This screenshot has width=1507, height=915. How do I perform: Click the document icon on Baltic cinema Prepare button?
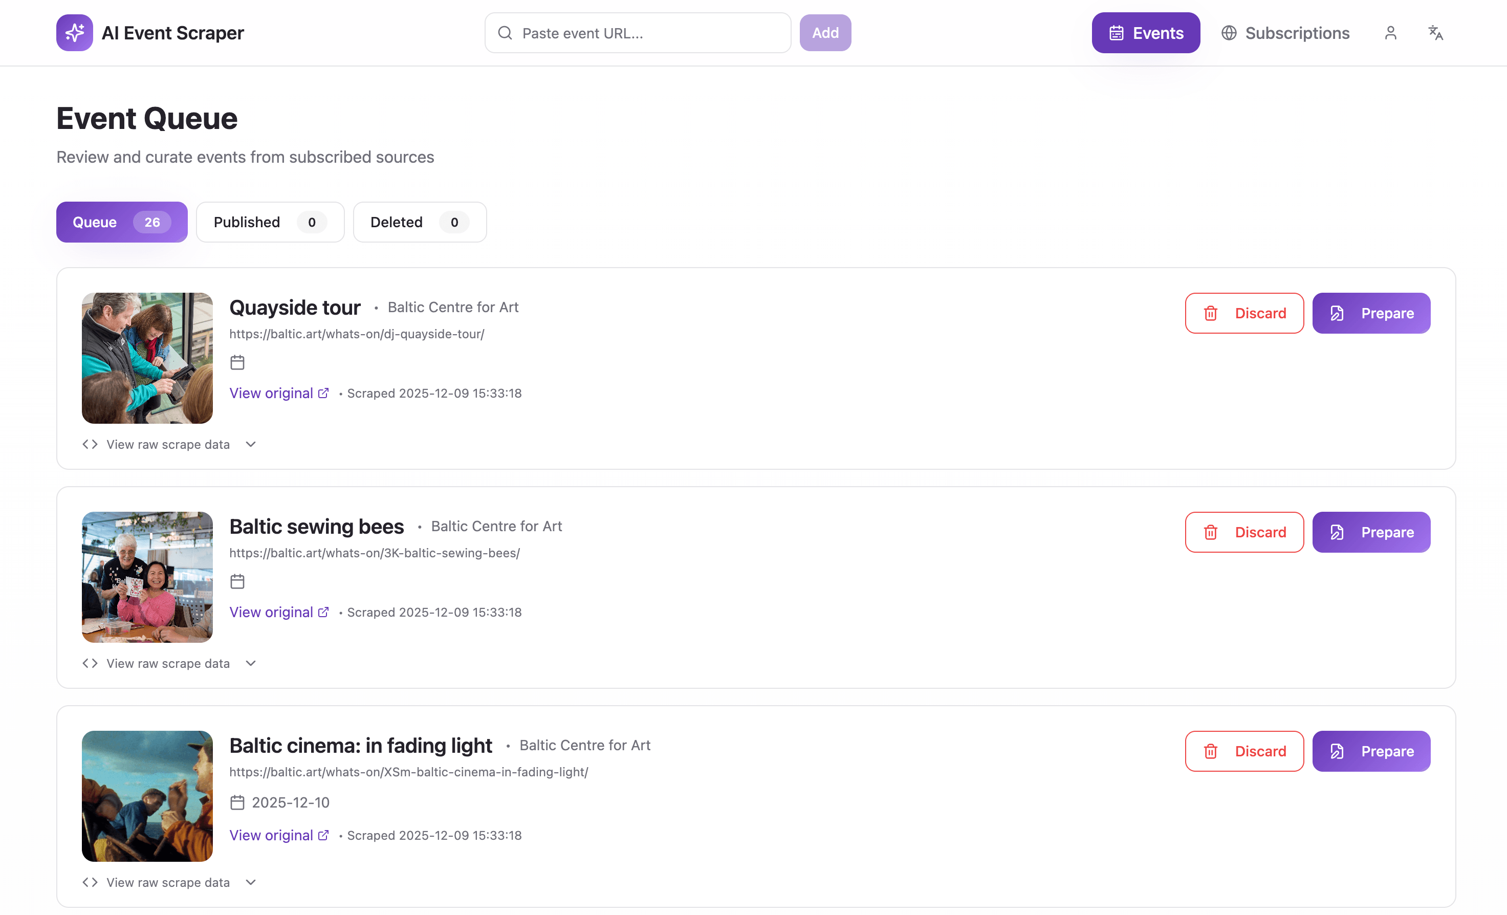[x=1337, y=751]
